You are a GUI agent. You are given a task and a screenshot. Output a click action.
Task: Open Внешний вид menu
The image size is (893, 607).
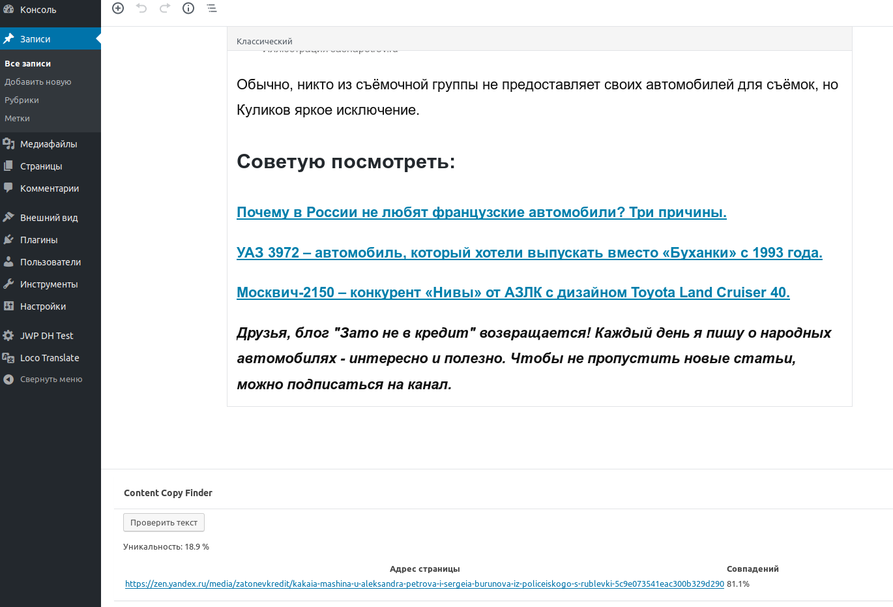[x=49, y=218]
